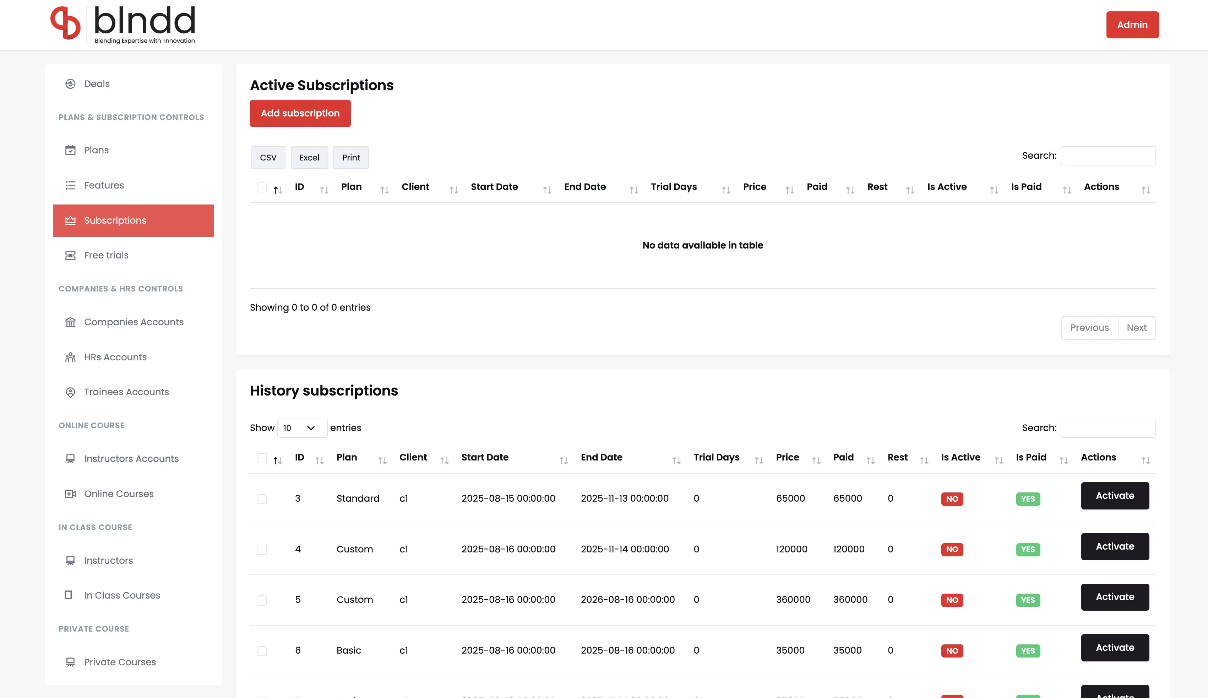
Task: Activate the Custom subscription ID 5
Action: (x=1115, y=597)
